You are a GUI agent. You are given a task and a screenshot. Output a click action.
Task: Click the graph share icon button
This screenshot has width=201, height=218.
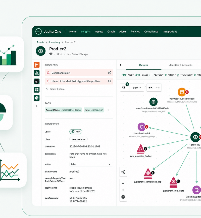coord(123,172)
